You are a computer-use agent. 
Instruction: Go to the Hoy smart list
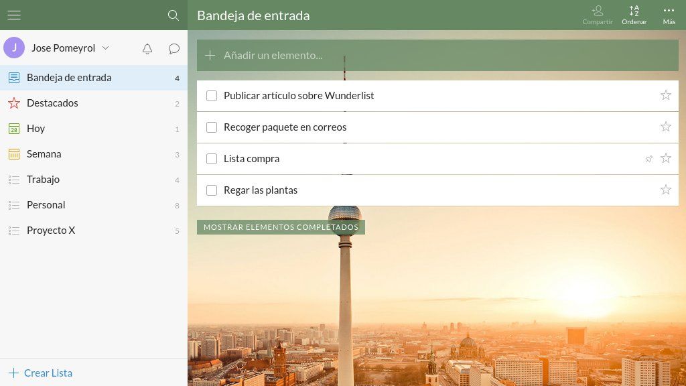tap(36, 129)
